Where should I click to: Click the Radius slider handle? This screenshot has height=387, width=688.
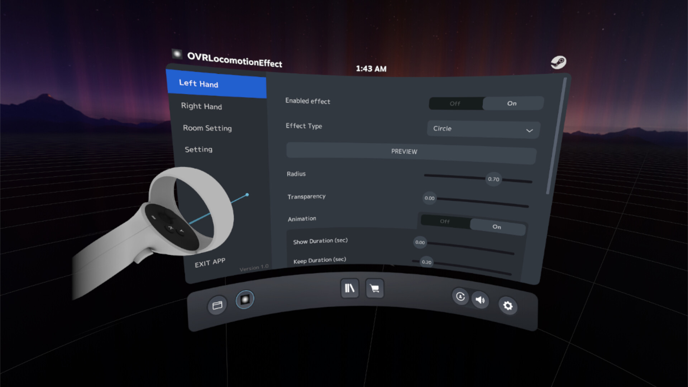[x=493, y=179]
